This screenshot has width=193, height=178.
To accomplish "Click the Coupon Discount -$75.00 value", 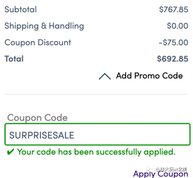I will (x=173, y=42).
